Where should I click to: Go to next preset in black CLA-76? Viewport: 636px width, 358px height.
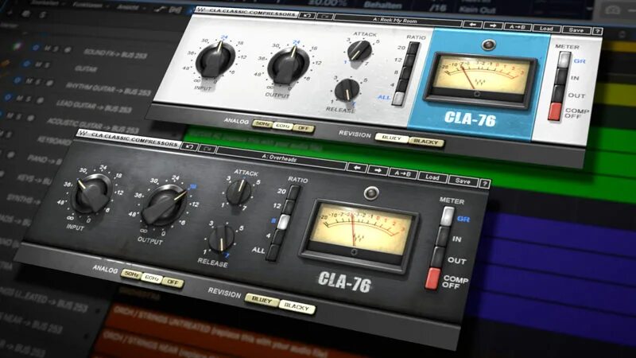377,170
